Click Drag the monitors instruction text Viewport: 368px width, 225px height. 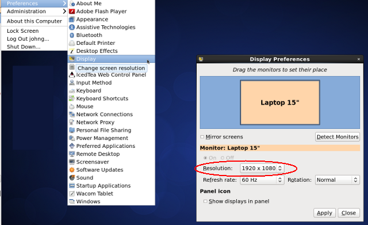point(280,70)
